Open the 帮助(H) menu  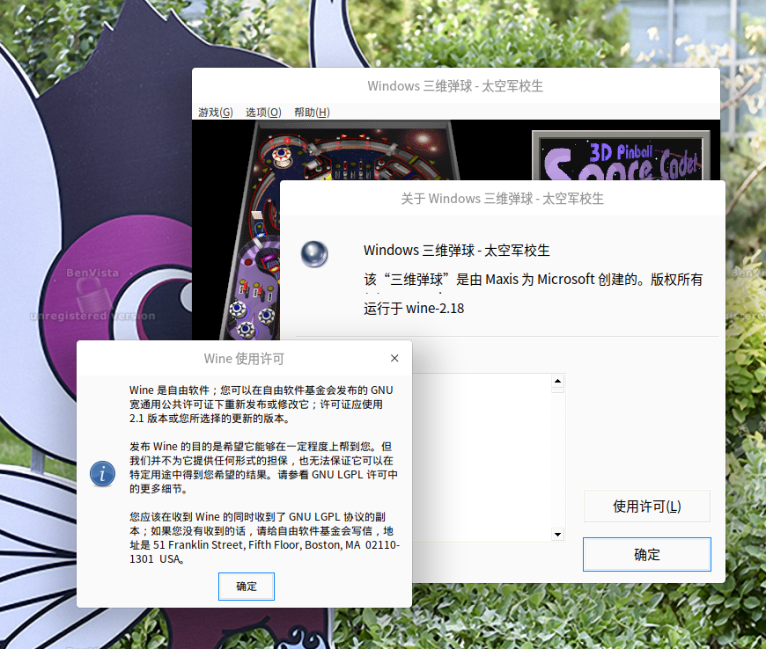point(312,113)
